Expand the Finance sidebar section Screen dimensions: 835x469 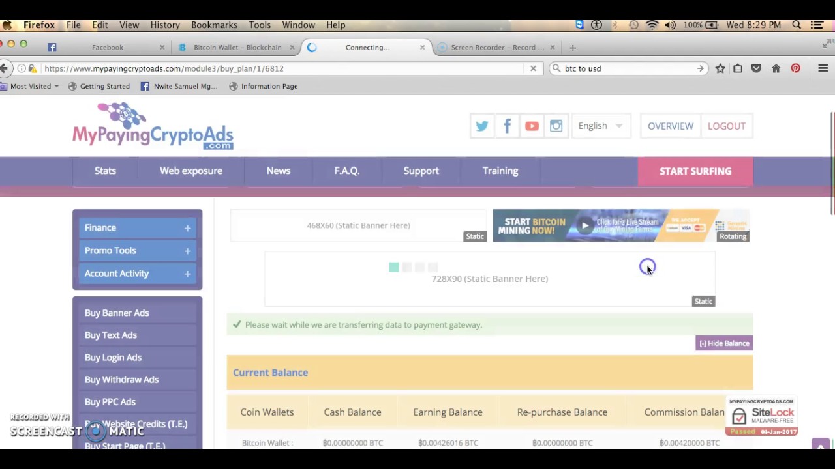pos(138,227)
